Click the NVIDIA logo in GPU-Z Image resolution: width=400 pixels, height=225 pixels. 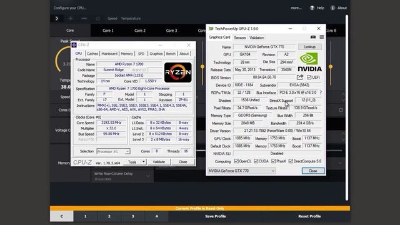coord(310,62)
